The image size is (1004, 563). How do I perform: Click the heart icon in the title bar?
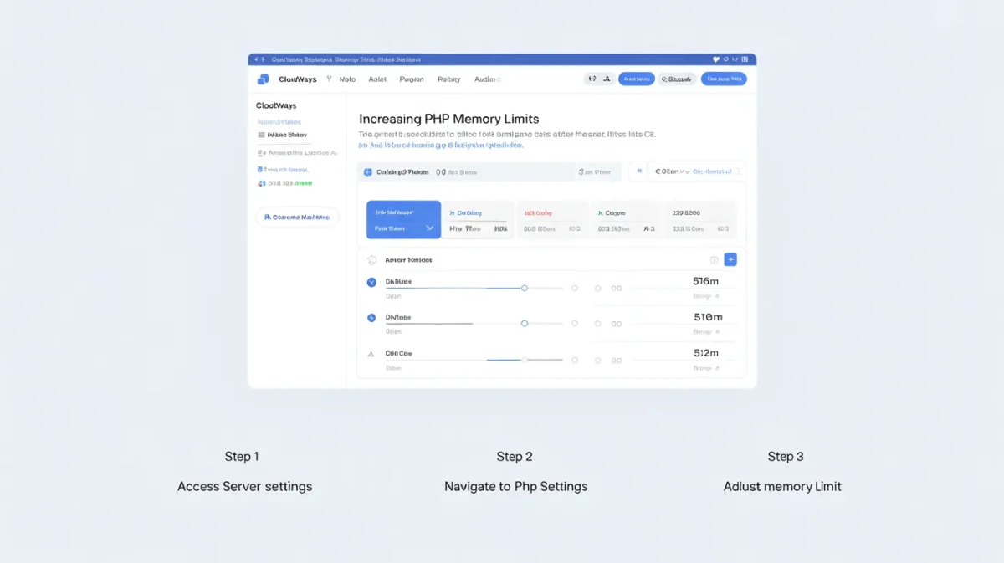715,59
